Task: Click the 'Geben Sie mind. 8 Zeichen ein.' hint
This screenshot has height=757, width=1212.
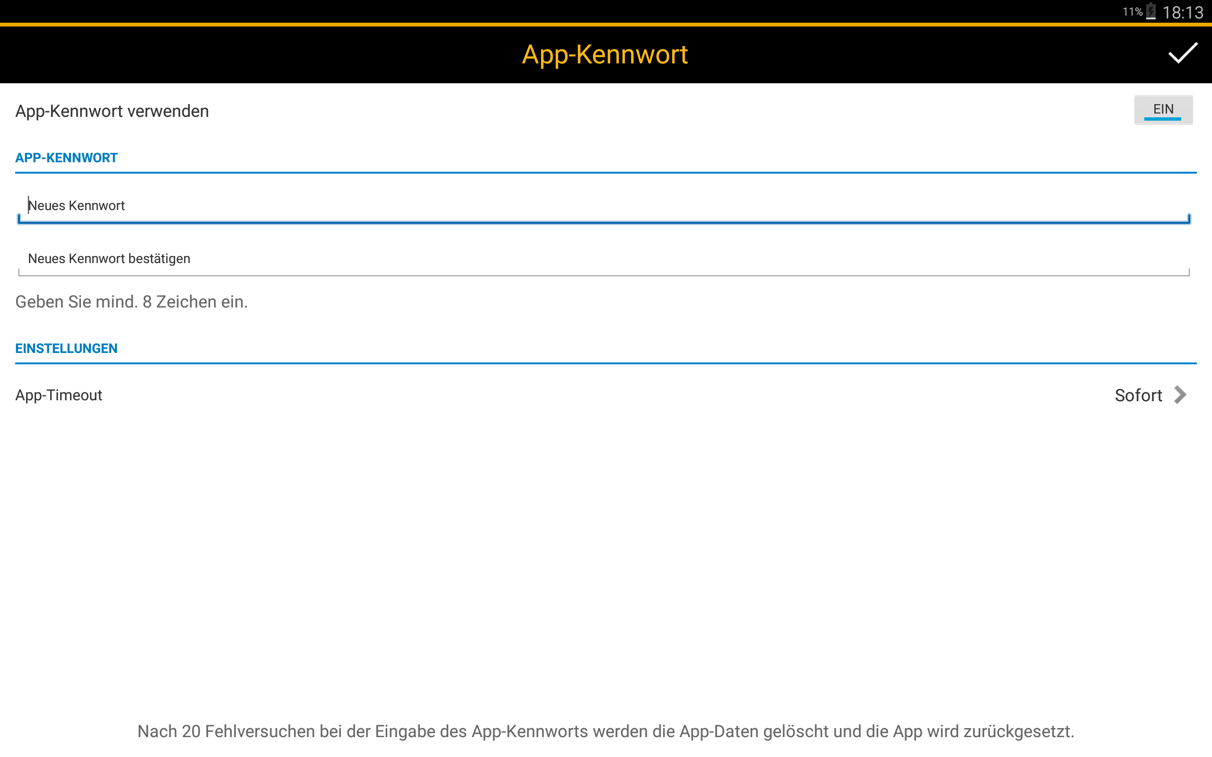Action: pyautogui.click(x=131, y=302)
